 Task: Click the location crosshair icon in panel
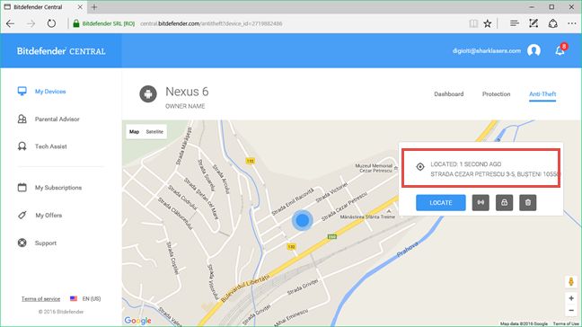[420, 167]
